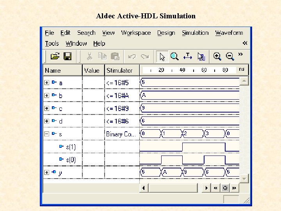The height and width of the screenshot is (211, 281).
Task: Open the Help menu
Action: pos(99,44)
